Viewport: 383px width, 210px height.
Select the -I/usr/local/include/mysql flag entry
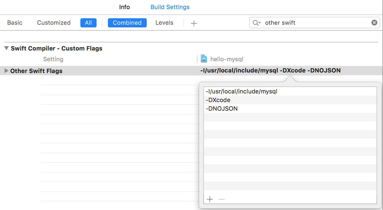click(x=241, y=91)
